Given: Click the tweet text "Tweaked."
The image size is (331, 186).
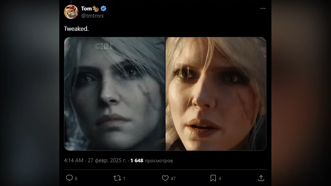Looking at the screenshot, I should tap(76, 29).
